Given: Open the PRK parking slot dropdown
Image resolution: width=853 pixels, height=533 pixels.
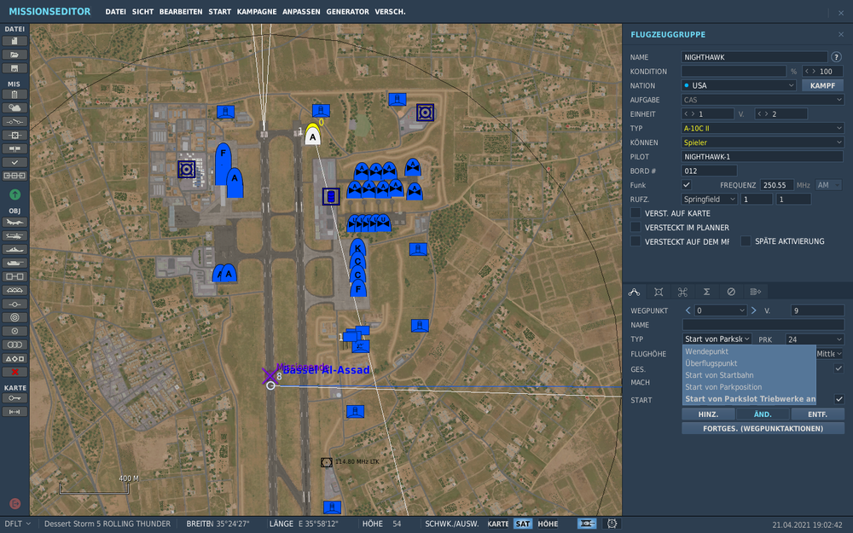Looking at the screenshot, I should (x=815, y=339).
